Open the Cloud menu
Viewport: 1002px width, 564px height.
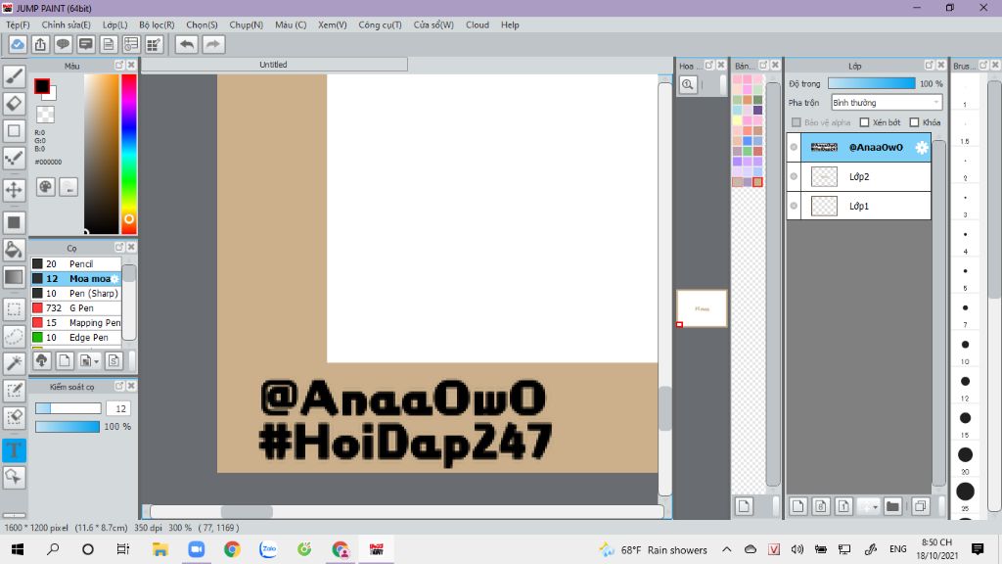tap(478, 24)
